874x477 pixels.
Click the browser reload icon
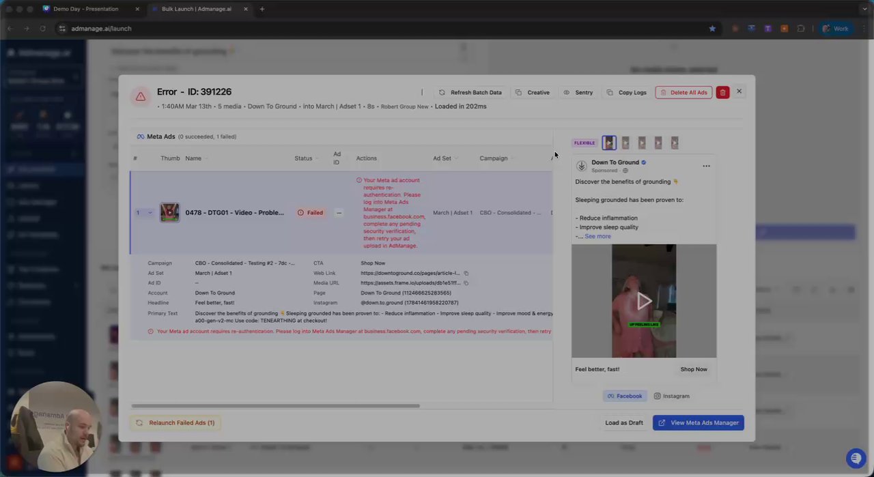point(42,29)
